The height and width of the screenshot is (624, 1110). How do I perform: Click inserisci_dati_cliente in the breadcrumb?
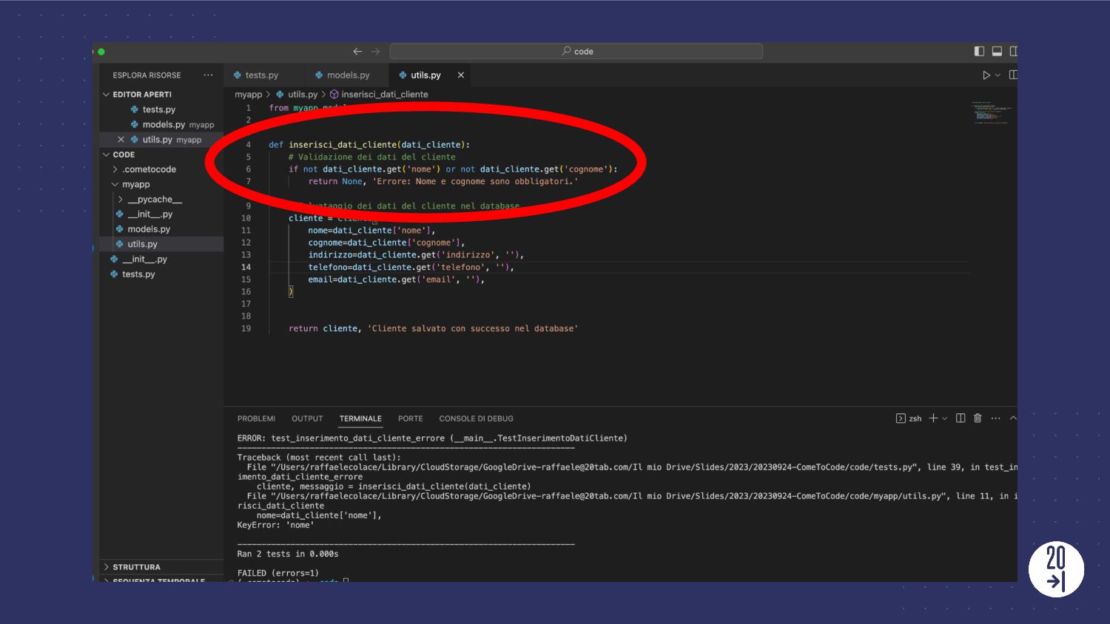tap(385, 95)
